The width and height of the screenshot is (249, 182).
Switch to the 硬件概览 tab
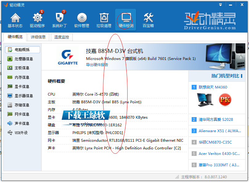point(15,37)
